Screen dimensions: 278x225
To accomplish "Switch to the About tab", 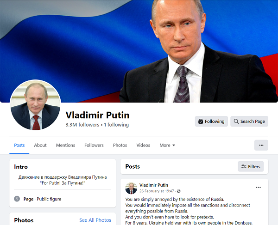I will [x=40, y=145].
